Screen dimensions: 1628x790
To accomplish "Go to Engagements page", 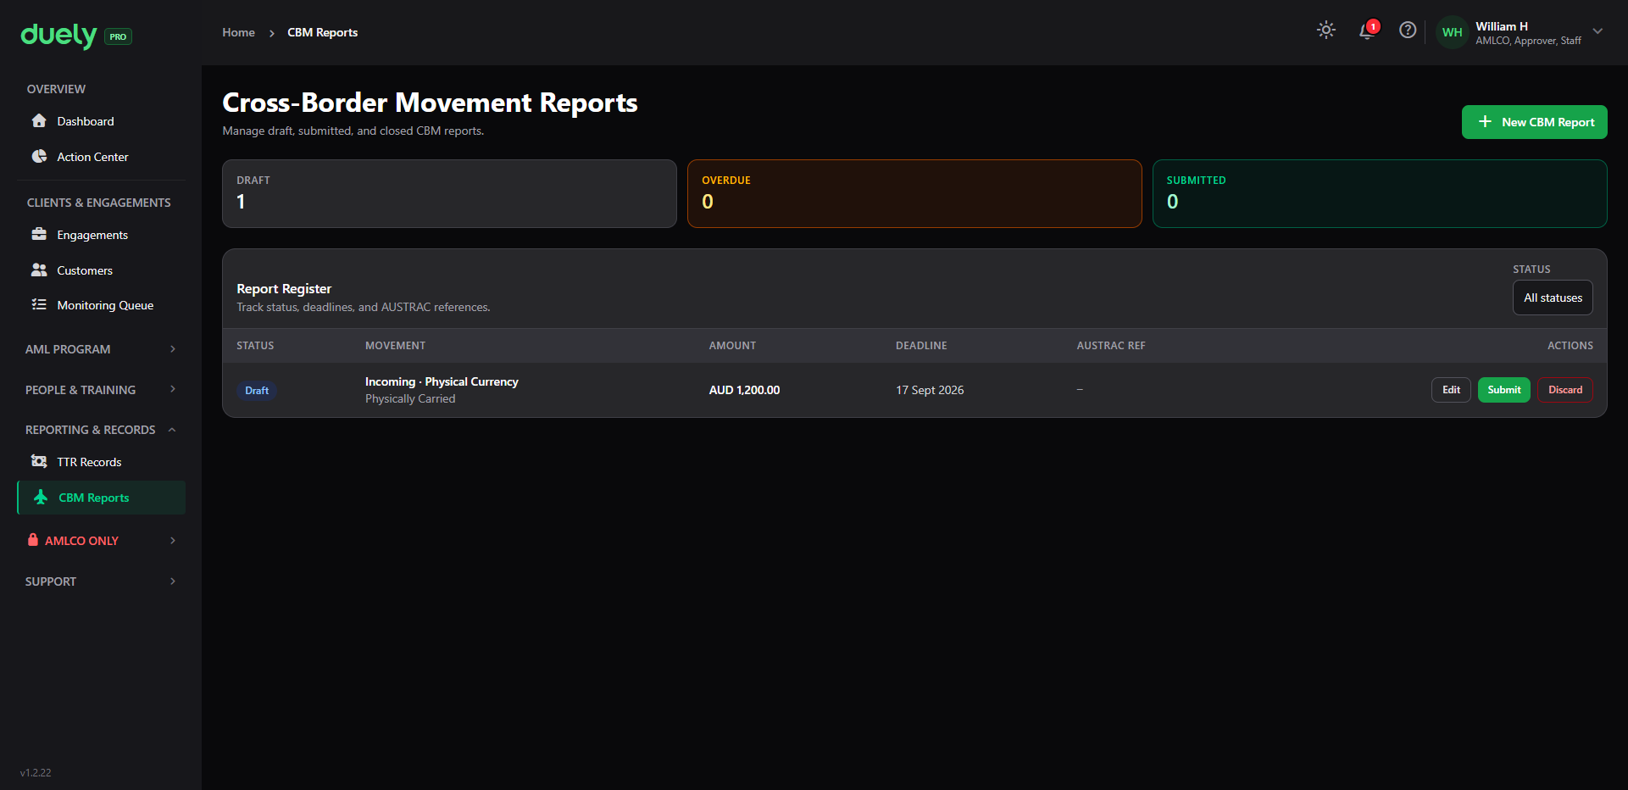I will click(x=101, y=235).
